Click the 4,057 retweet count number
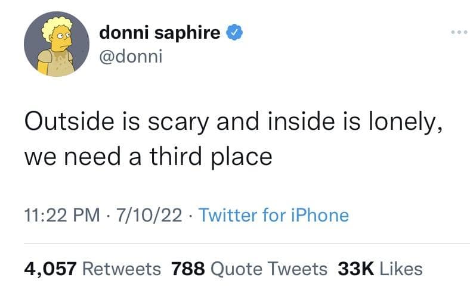 click(x=49, y=269)
